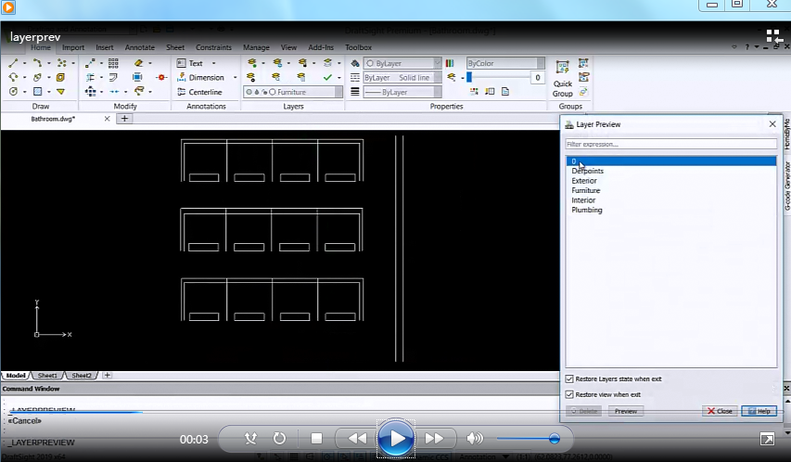Click the Rewind button
The width and height of the screenshot is (791, 462).
(356, 438)
